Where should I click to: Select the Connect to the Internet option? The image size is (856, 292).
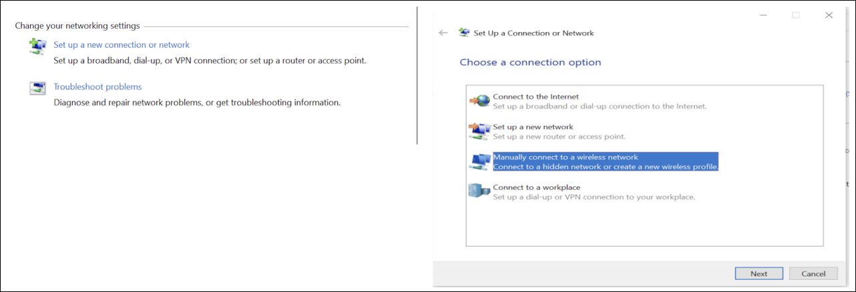(536, 97)
